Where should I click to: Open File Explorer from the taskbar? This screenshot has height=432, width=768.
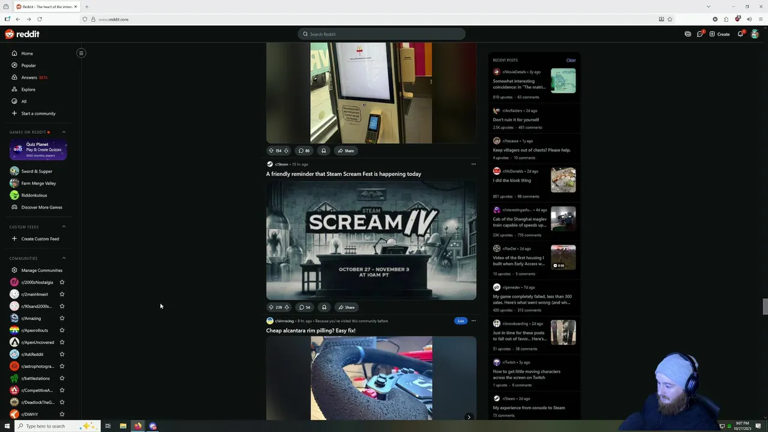[123, 426]
